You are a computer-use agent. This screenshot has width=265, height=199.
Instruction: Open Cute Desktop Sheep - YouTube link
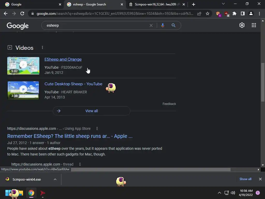(73, 84)
